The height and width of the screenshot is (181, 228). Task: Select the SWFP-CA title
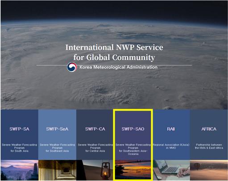click(95, 129)
